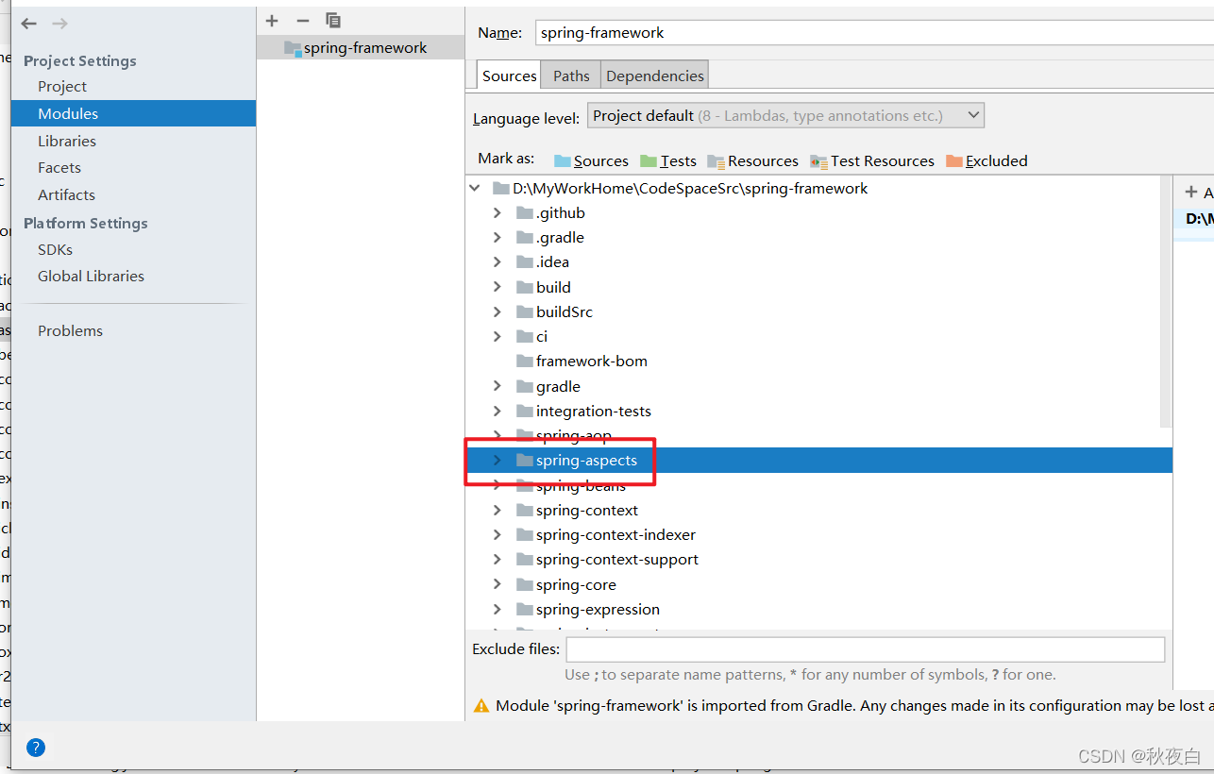This screenshot has height=774, width=1214.
Task: Open Problems section
Action: click(70, 330)
